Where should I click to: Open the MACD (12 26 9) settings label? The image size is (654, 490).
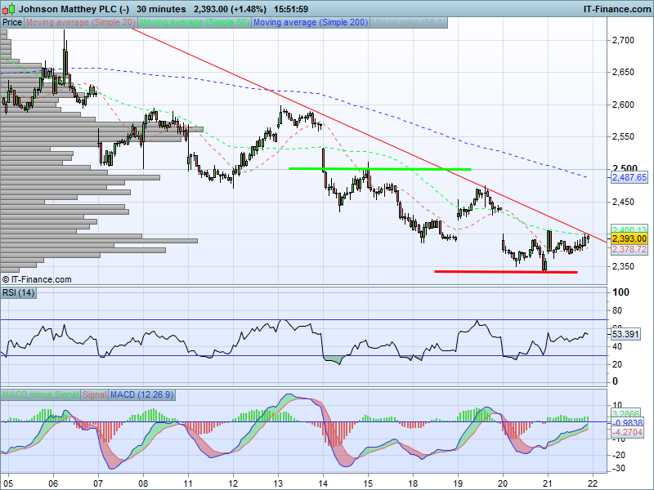pos(141,395)
